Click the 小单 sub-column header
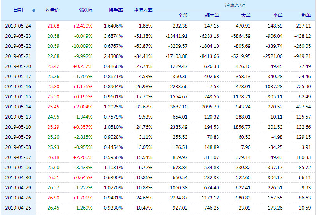The height and width of the screenshot is (215, 317). pos(277,16)
